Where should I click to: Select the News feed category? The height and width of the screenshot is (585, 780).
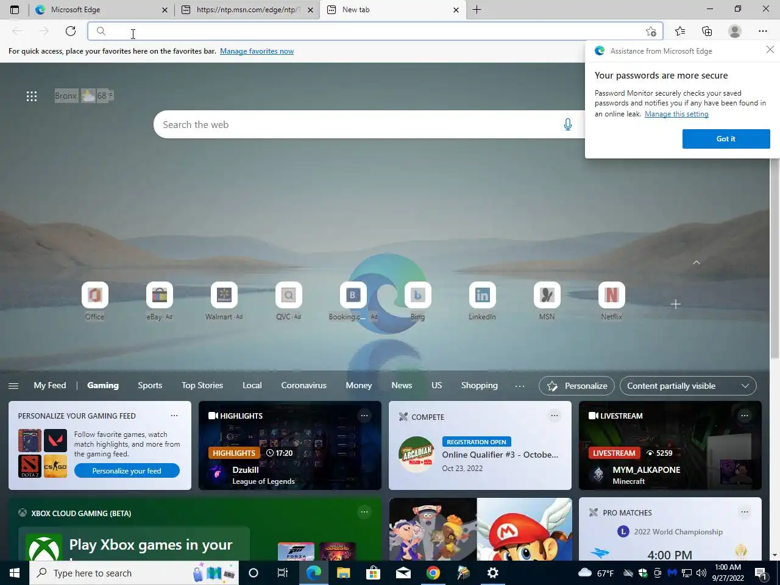(402, 385)
